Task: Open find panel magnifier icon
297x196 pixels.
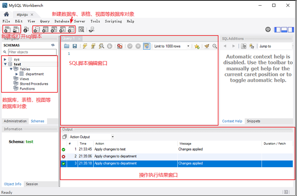Action: click(x=215, y=46)
